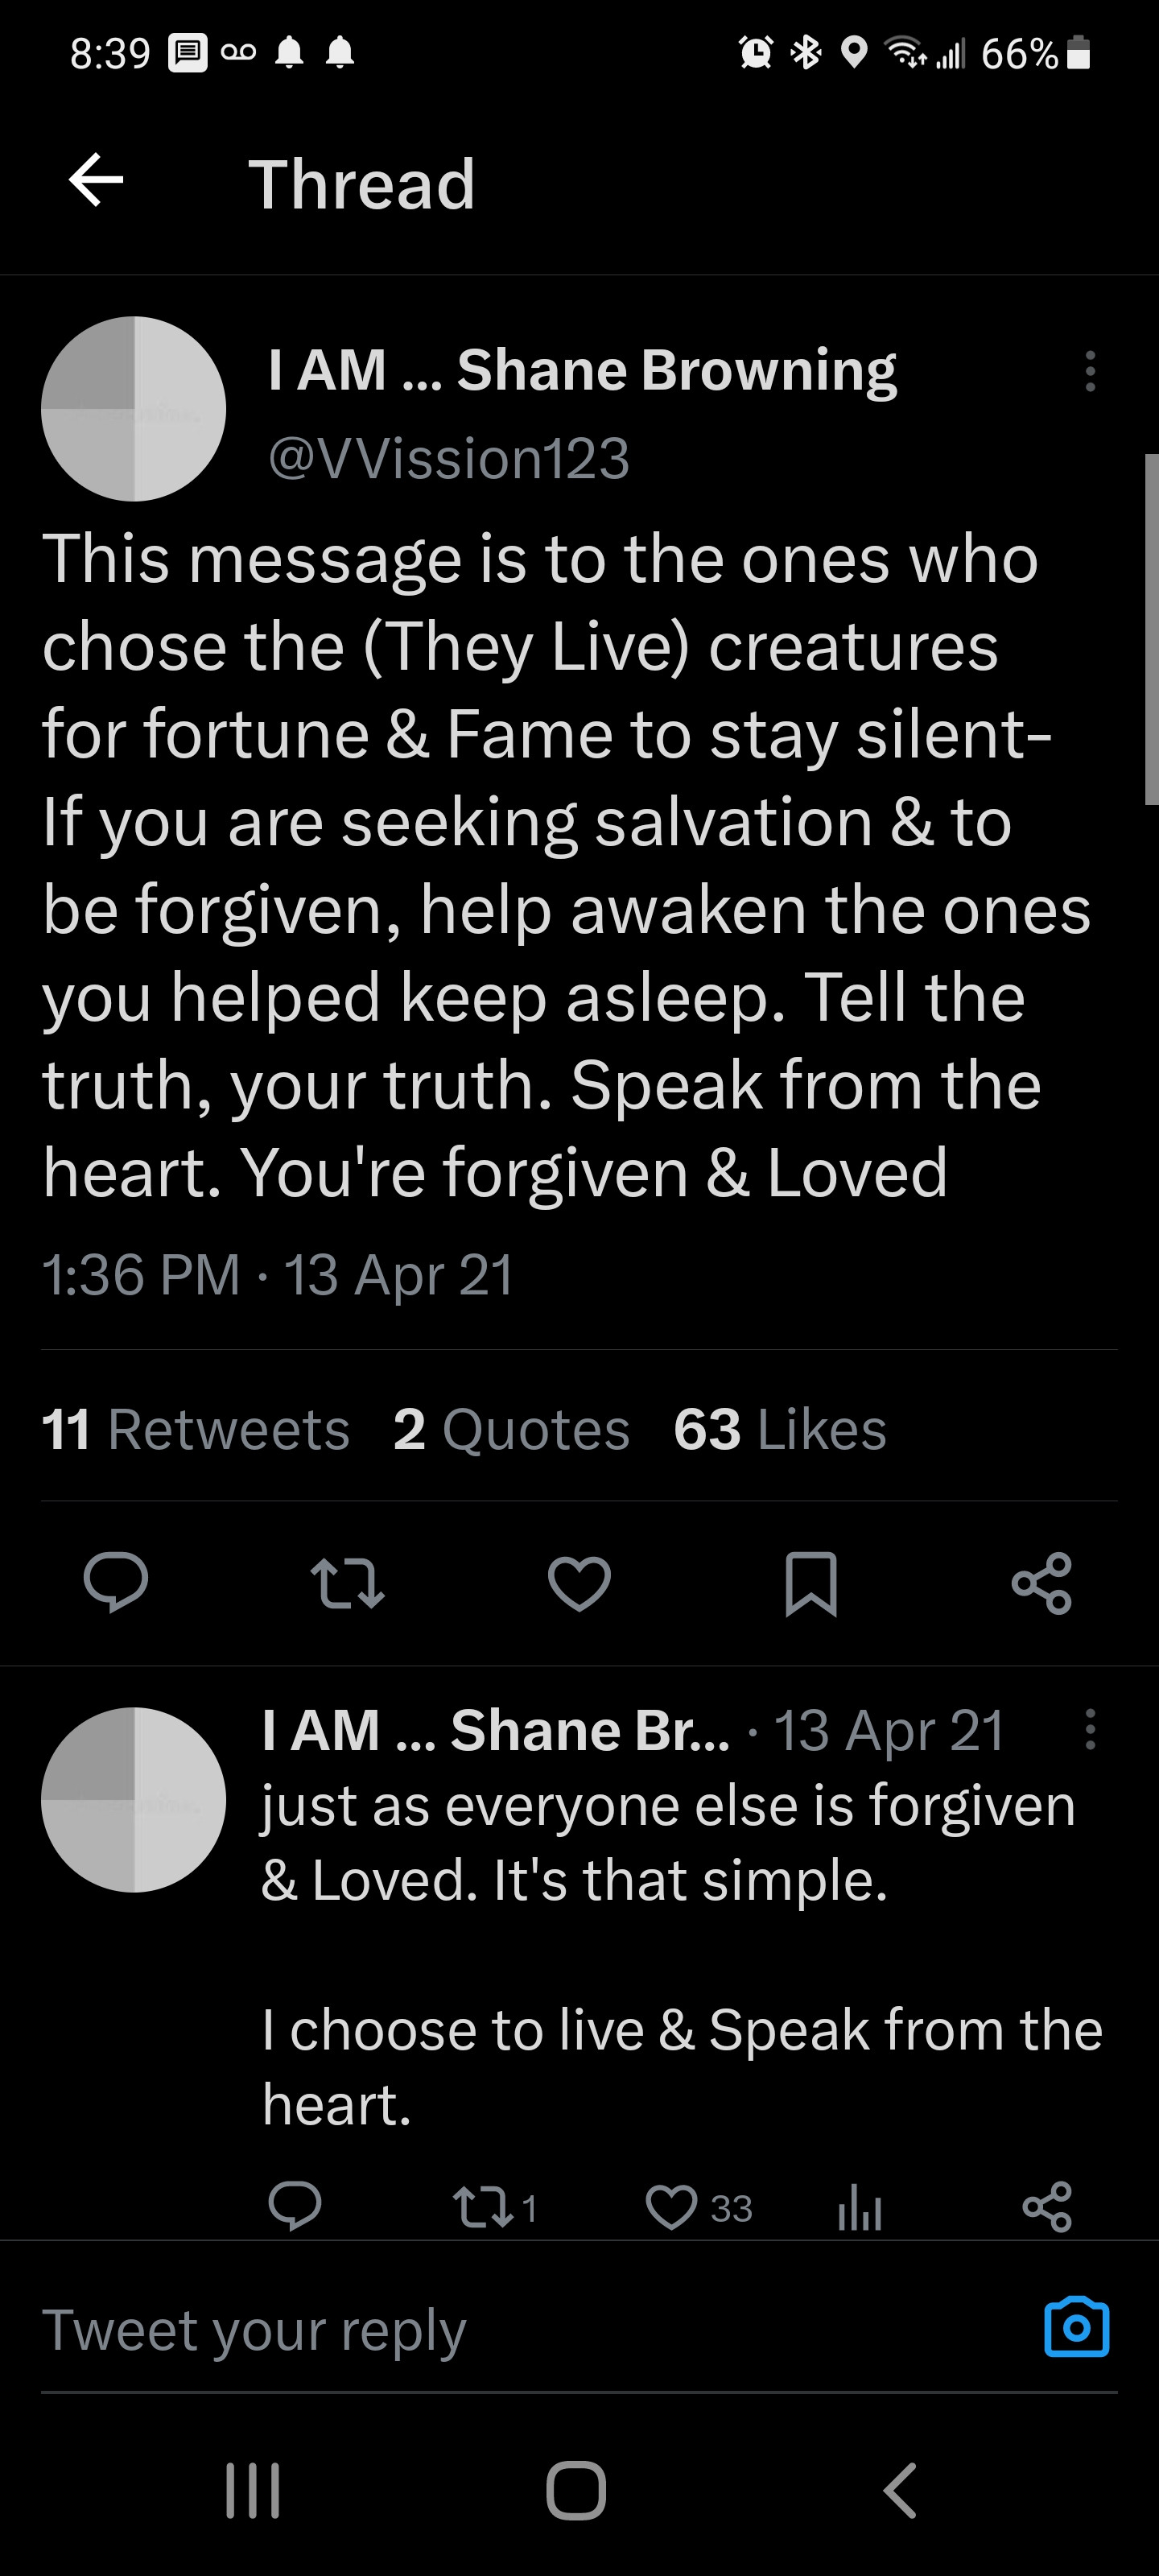Reply to the main tweet via comment icon
This screenshot has height=2576, width=1159.
point(116,1582)
